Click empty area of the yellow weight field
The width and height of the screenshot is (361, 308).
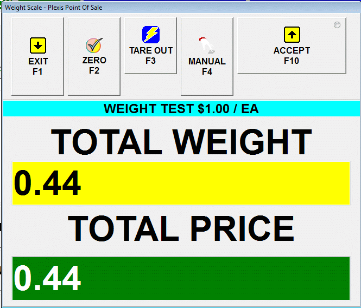228,183
